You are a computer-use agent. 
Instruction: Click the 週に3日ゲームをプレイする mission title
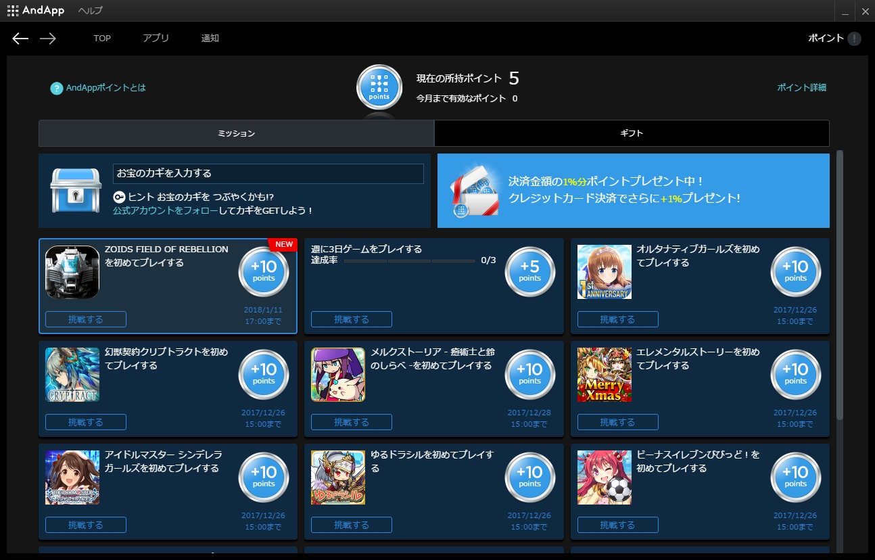pyautogui.click(x=366, y=249)
